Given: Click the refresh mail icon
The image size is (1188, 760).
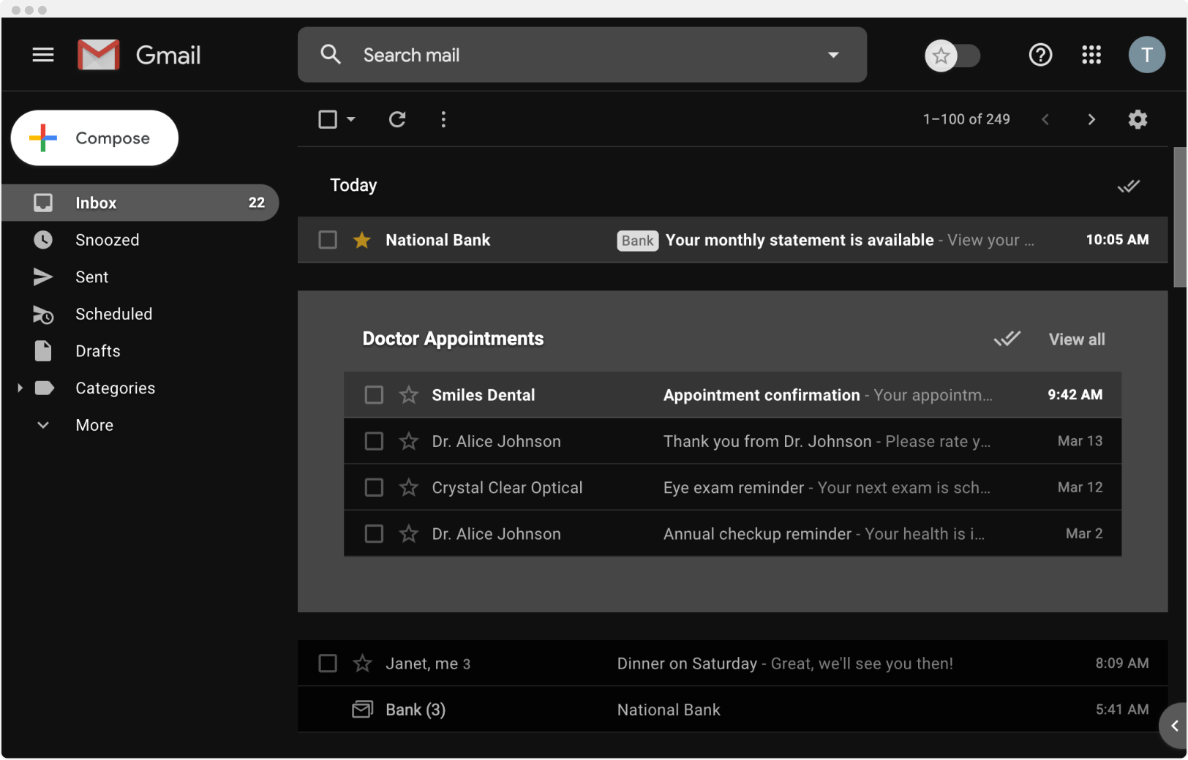Looking at the screenshot, I should (x=397, y=119).
